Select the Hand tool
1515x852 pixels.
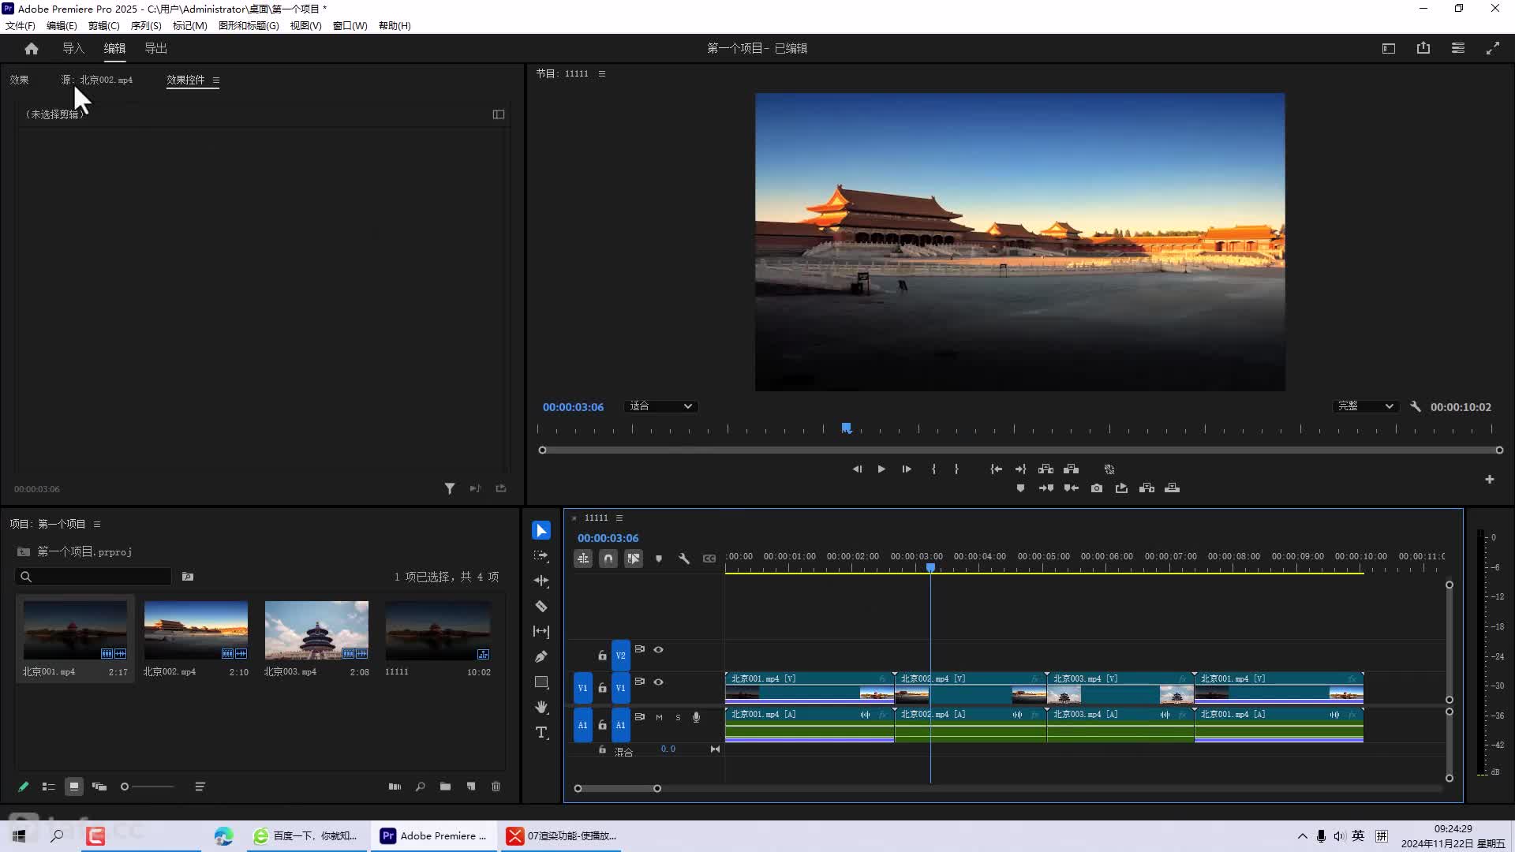(x=541, y=707)
